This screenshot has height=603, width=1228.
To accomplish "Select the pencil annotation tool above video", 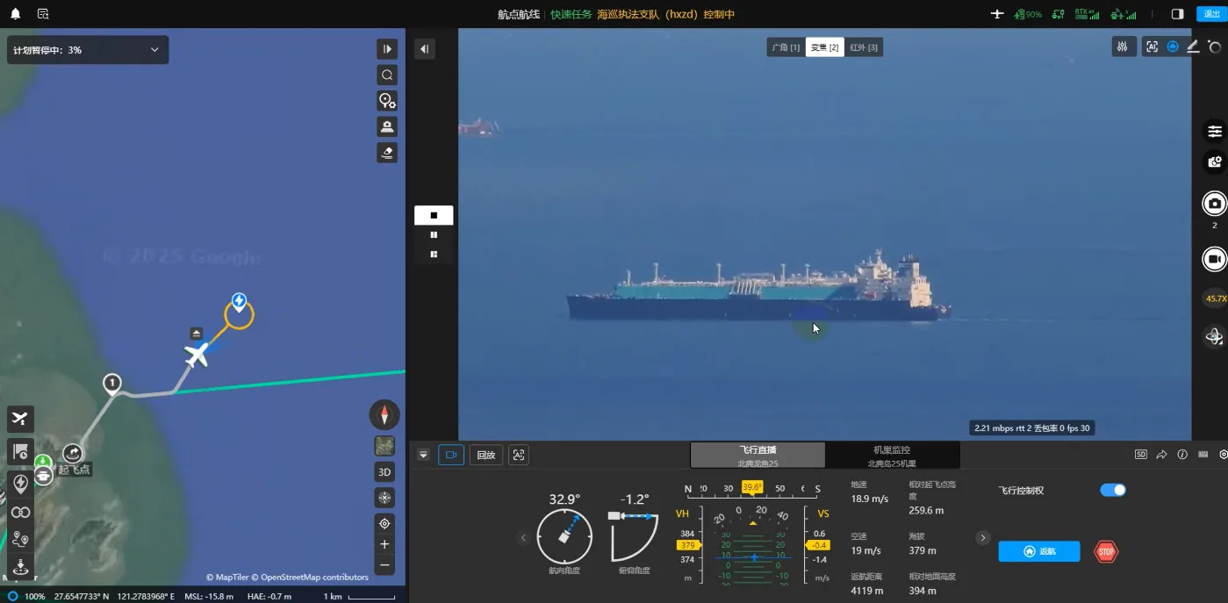I will coord(1193,47).
